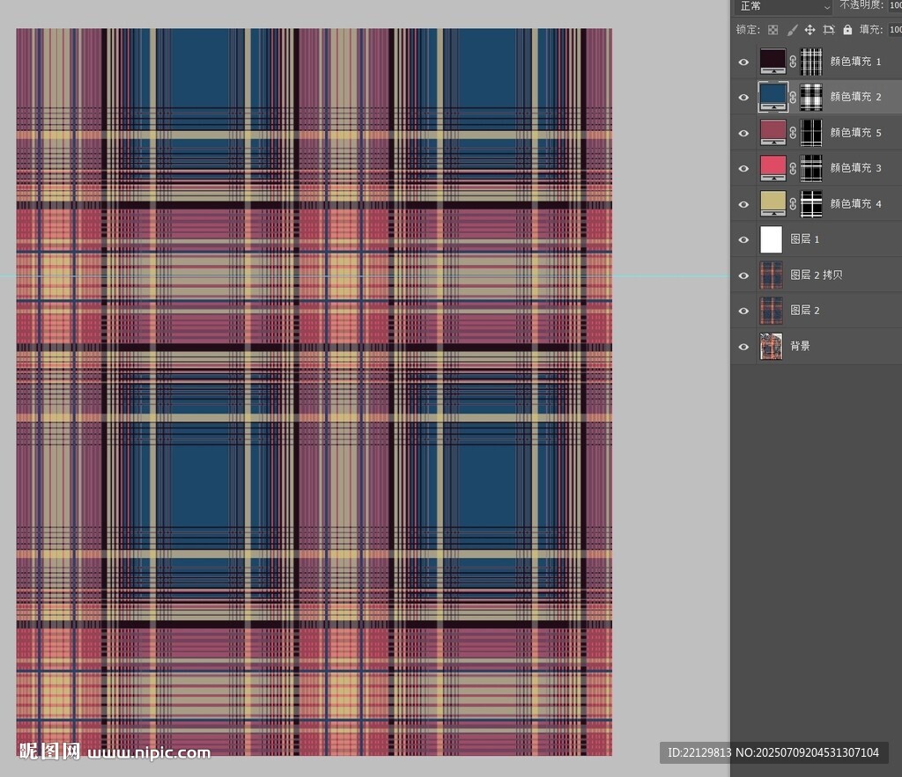Image resolution: width=902 pixels, height=777 pixels.
Task: Click navy blue swatch of 颜色填充 2
Action: (x=773, y=97)
